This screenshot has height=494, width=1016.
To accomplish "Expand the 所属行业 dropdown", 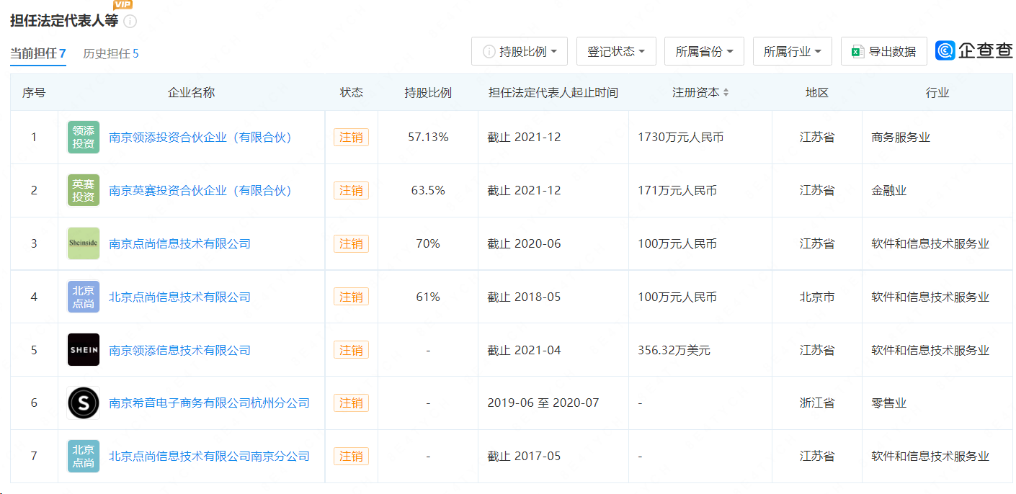I will pyautogui.click(x=792, y=52).
